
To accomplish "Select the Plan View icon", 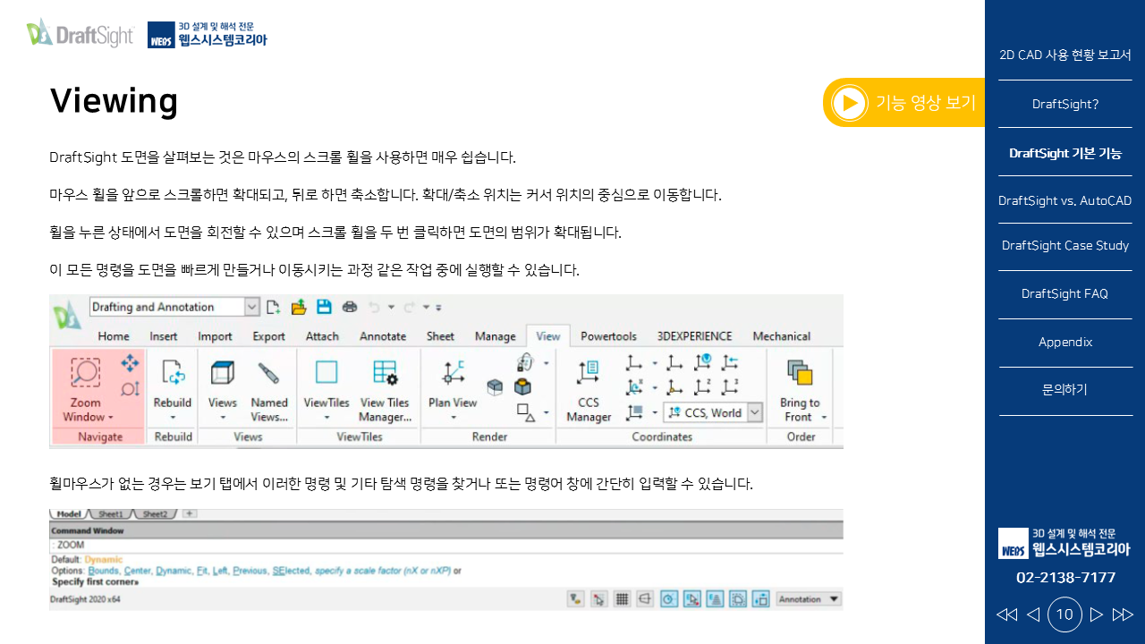I will tap(453, 373).
